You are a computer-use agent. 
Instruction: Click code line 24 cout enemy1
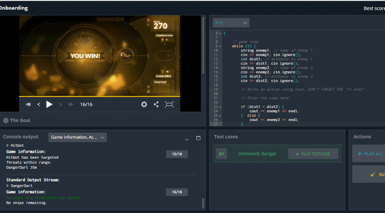coord(274,111)
